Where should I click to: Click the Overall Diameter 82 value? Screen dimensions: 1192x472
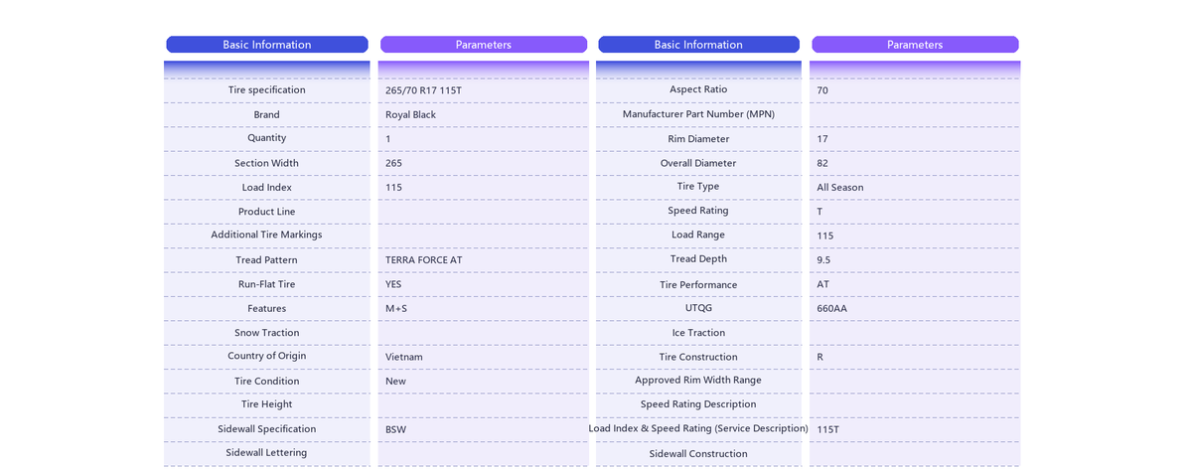[x=822, y=164]
